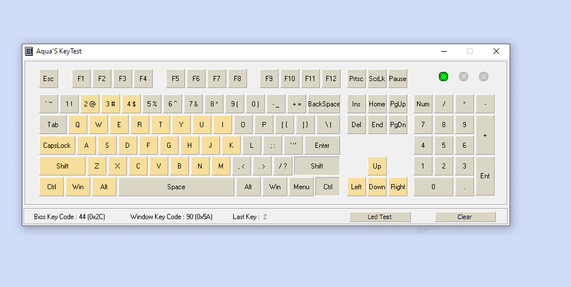Click the Aqua'S KeyTest title bar icon

[x=29, y=51]
